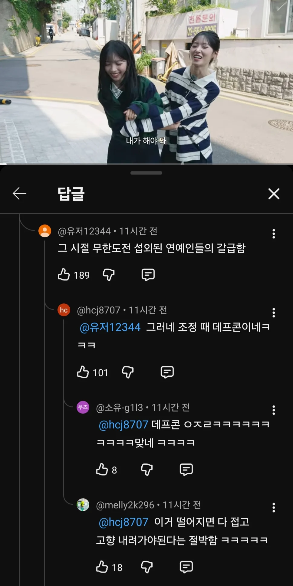Open more options for @melly2k296's reply
The height and width of the screenshot is (586, 293).
(x=274, y=507)
